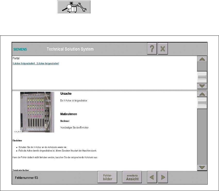Open Fehlerbilder

pos(107,177)
